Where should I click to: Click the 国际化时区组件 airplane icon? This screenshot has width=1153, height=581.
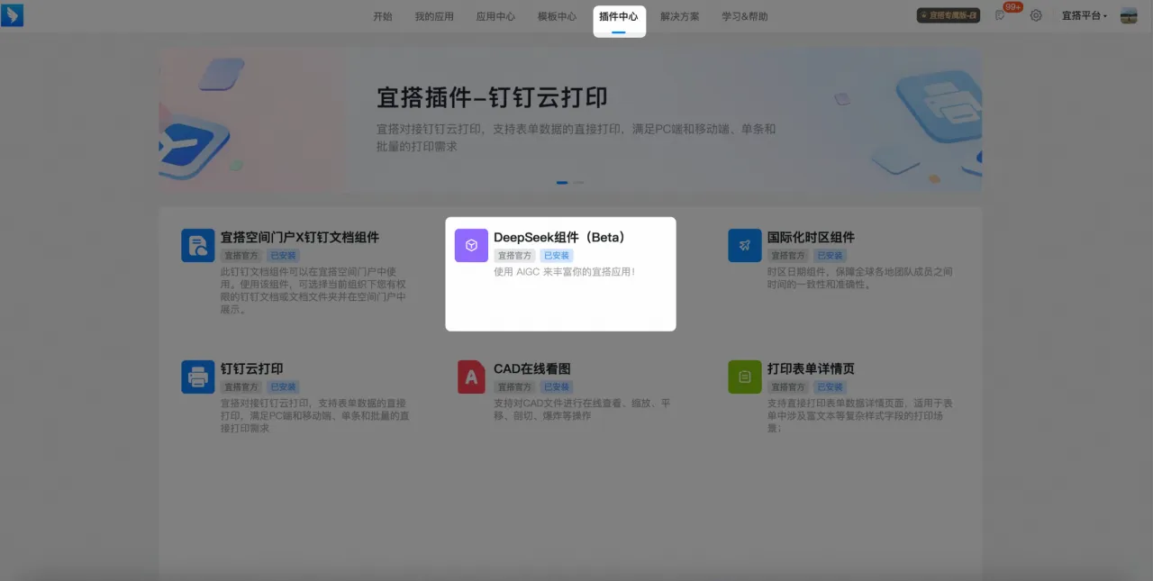[745, 245]
